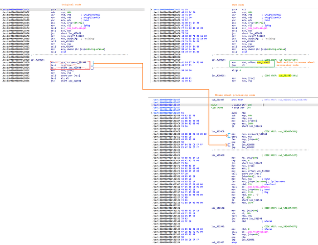Click 'wMsgFilterMax' comment in Original code

tap(92, 15)
